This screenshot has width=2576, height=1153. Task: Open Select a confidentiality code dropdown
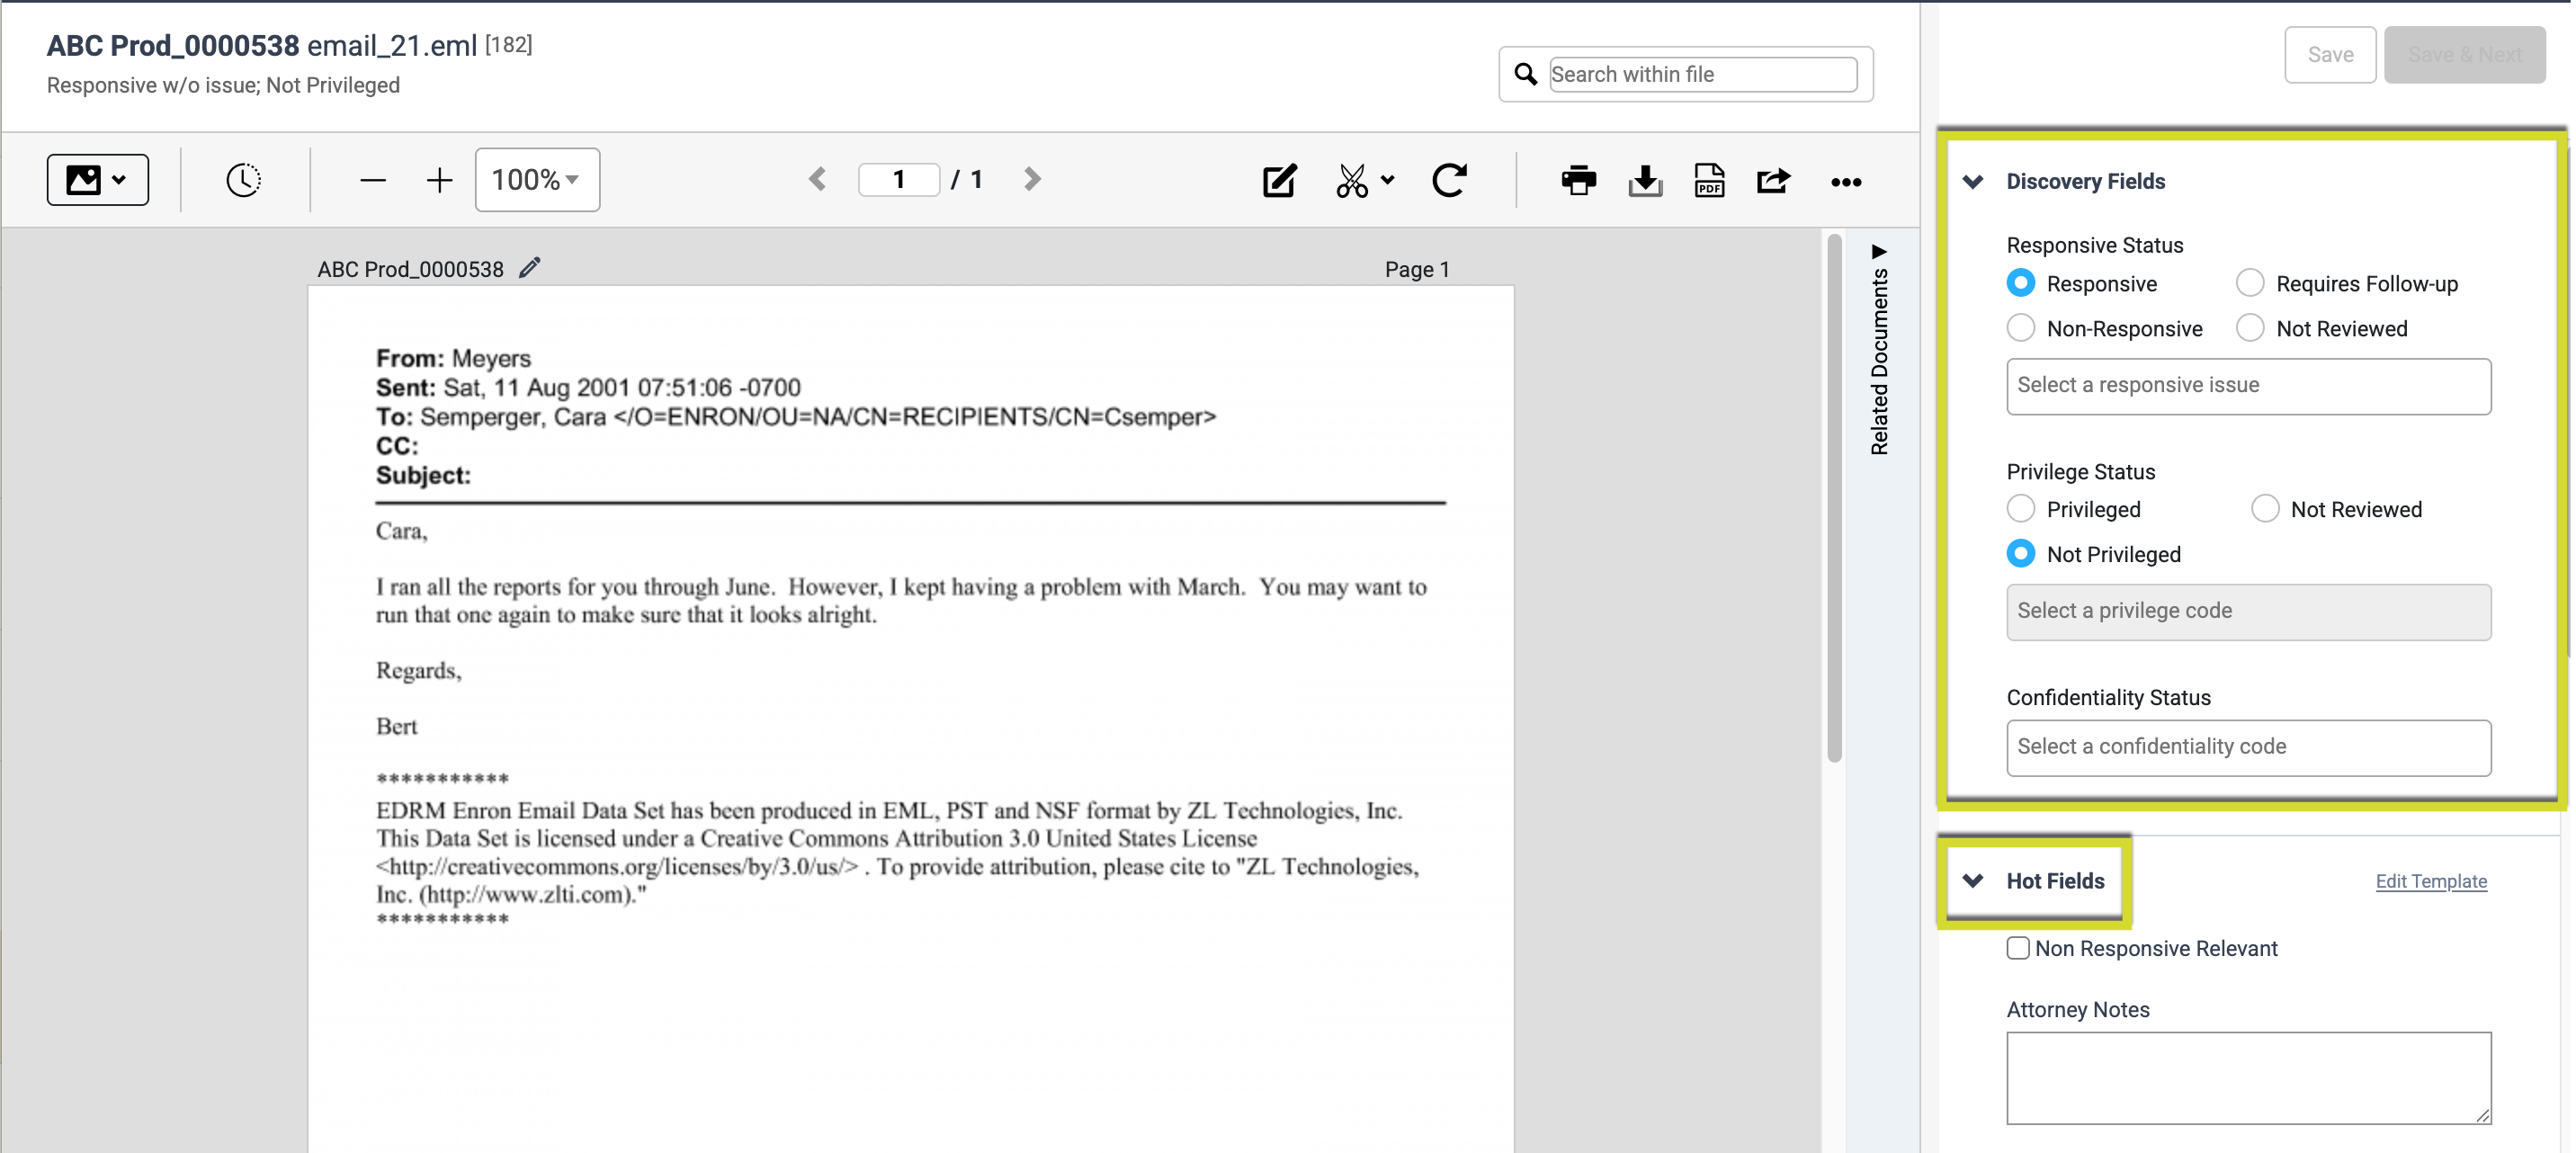point(2248,747)
